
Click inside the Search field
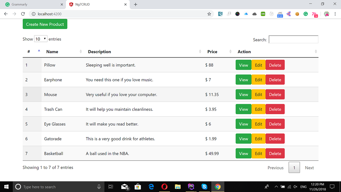coord(293,39)
